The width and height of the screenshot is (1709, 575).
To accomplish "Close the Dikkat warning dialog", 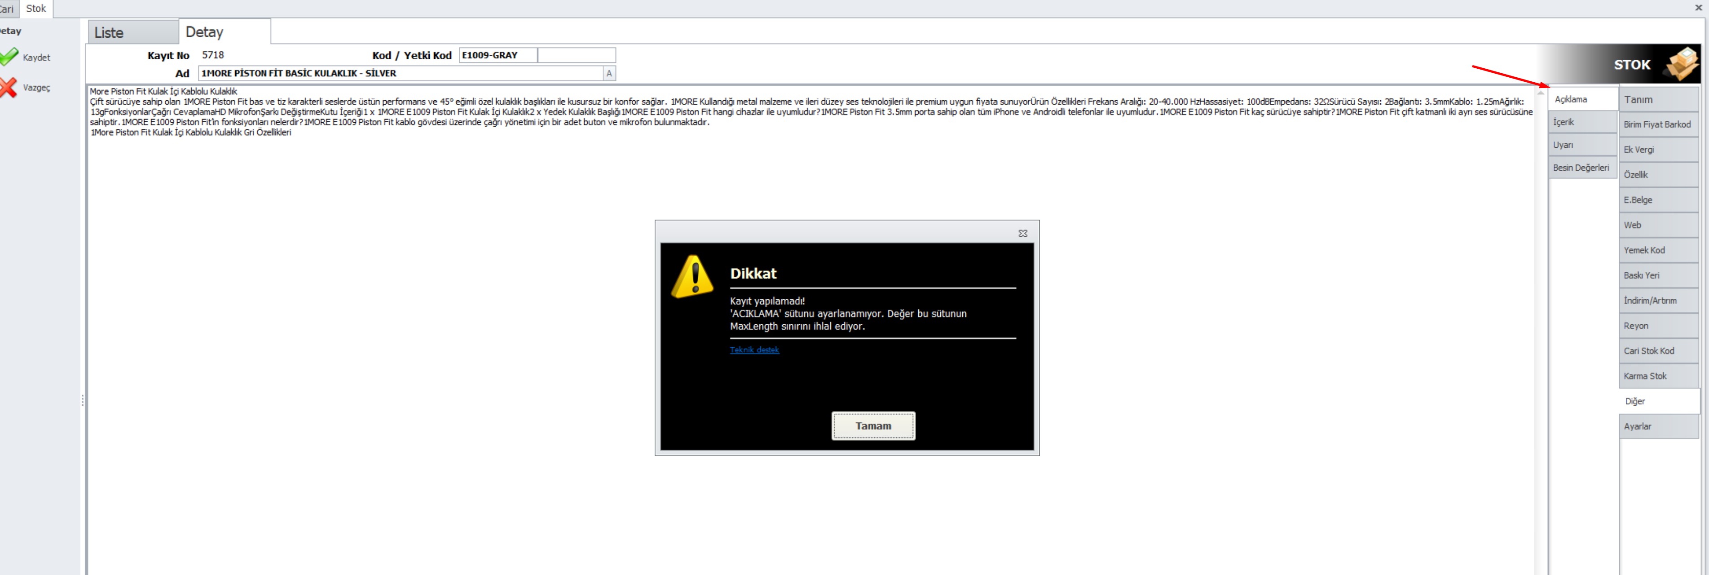I will pos(1022,233).
